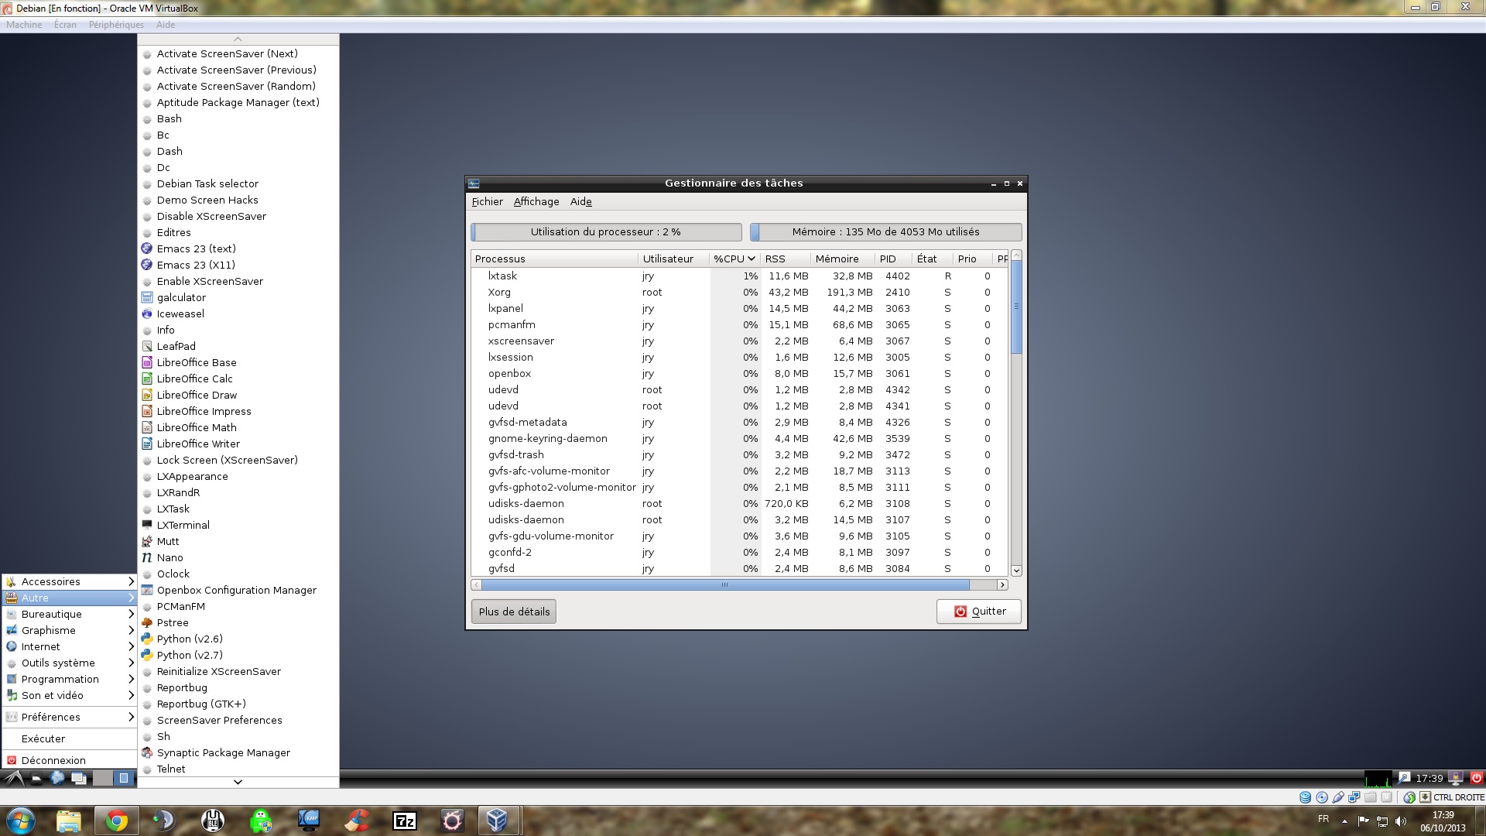Sort by the Processus column header
The image size is (1486, 836).
pyautogui.click(x=554, y=259)
